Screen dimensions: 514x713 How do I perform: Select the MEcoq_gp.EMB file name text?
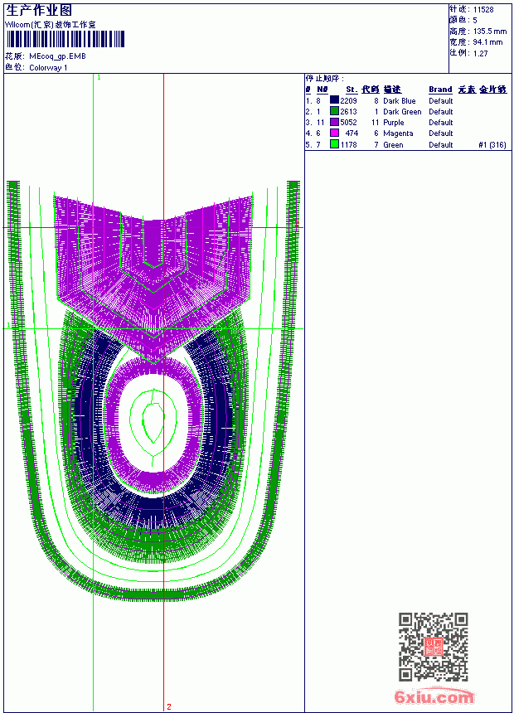(57, 56)
